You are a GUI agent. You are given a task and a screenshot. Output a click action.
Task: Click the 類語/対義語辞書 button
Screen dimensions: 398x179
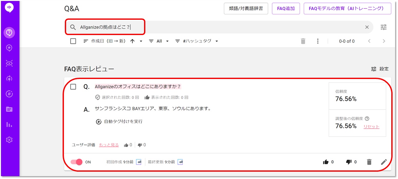click(246, 9)
